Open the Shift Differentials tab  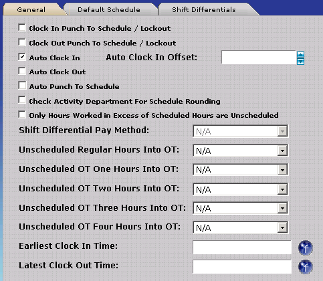[204, 10]
